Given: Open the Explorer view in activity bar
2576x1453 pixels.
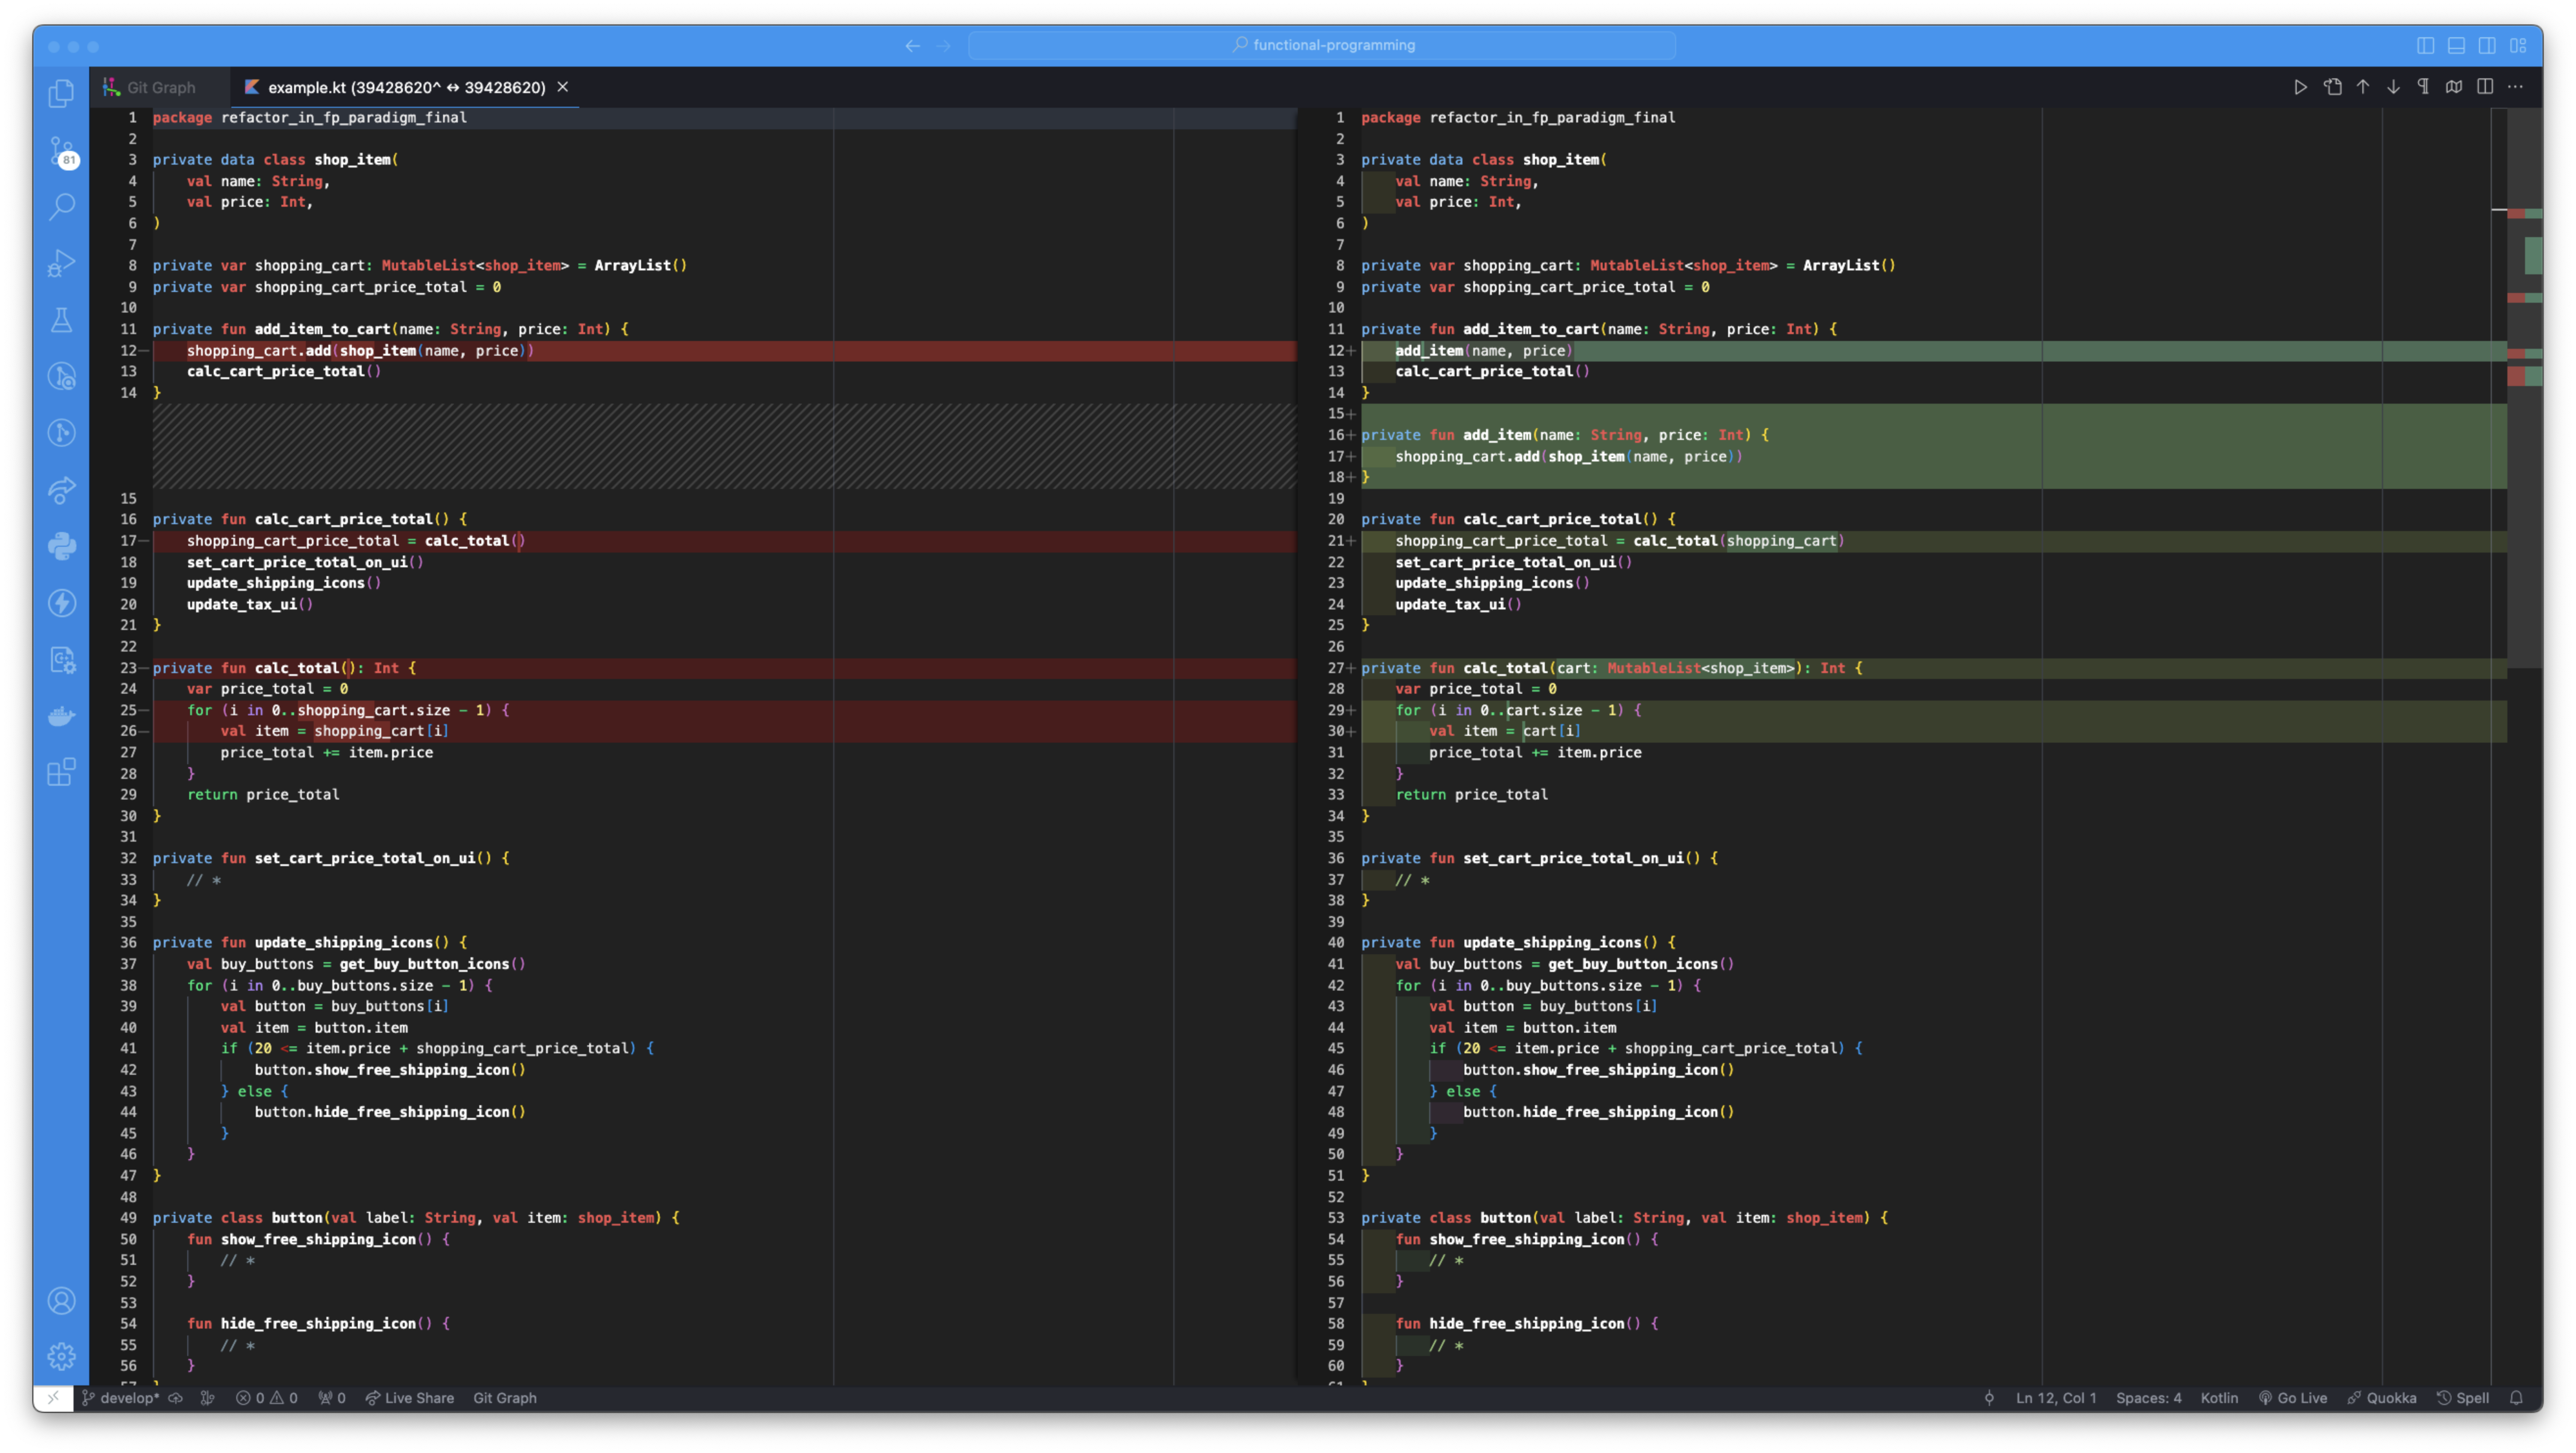Looking at the screenshot, I should (61, 94).
